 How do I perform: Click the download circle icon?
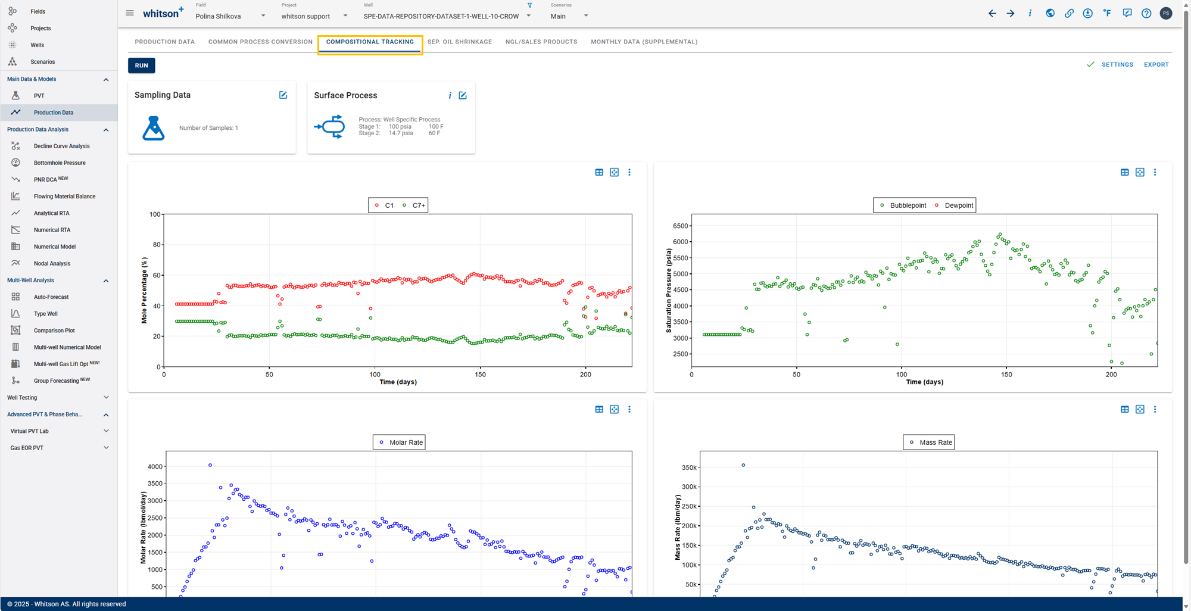tap(1088, 13)
